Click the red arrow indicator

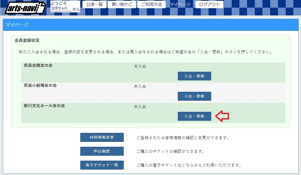coord(222,116)
